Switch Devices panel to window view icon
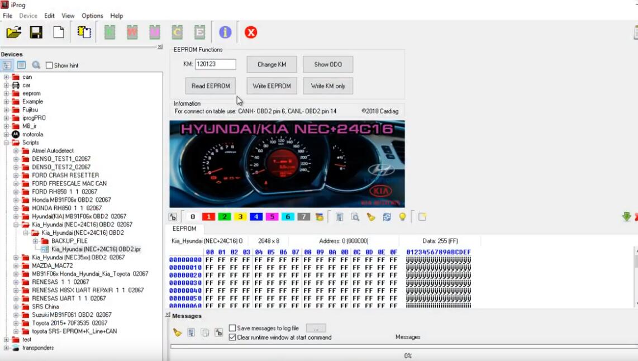Image resolution: width=638 pixels, height=361 pixels. point(21,65)
